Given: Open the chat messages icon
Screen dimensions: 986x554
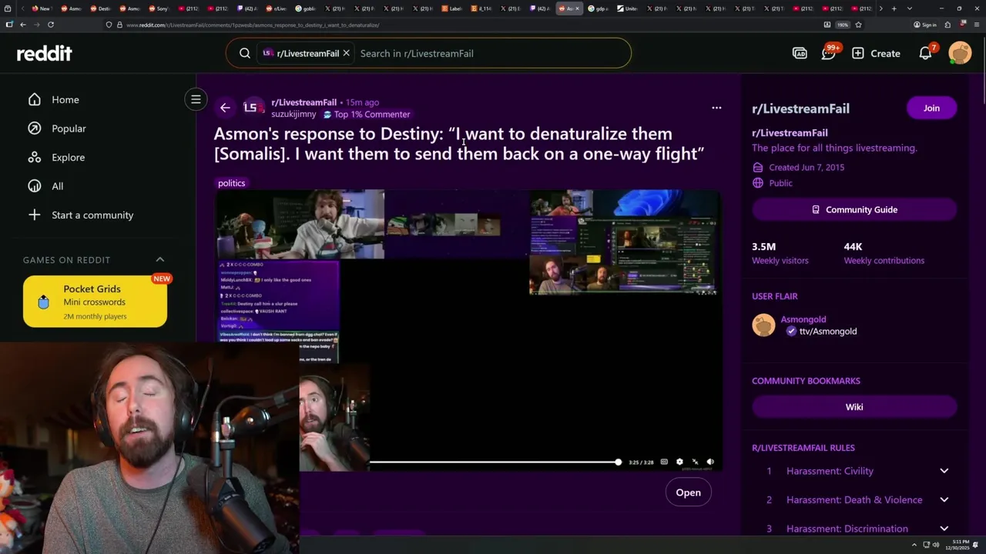Looking at the screenshot, I should tap(829, 53).
